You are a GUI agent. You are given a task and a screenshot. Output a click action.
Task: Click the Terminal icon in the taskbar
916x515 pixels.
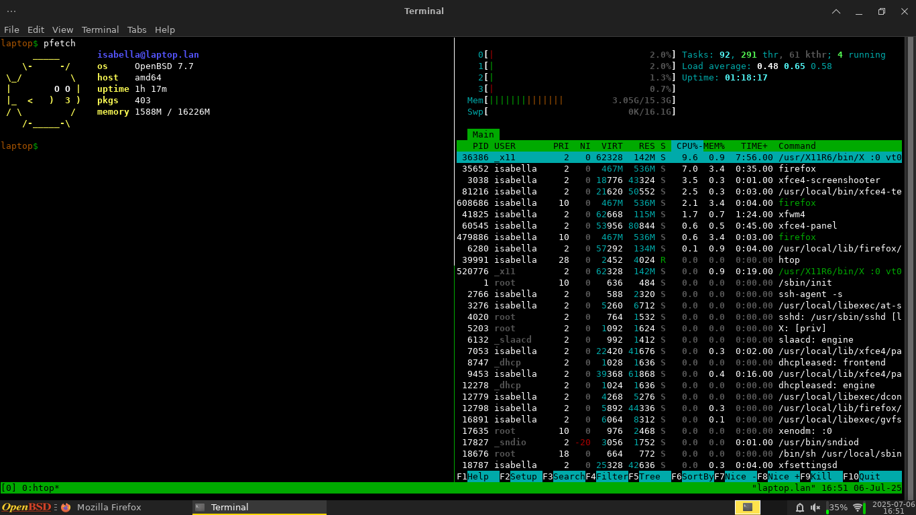coord(200,508)
